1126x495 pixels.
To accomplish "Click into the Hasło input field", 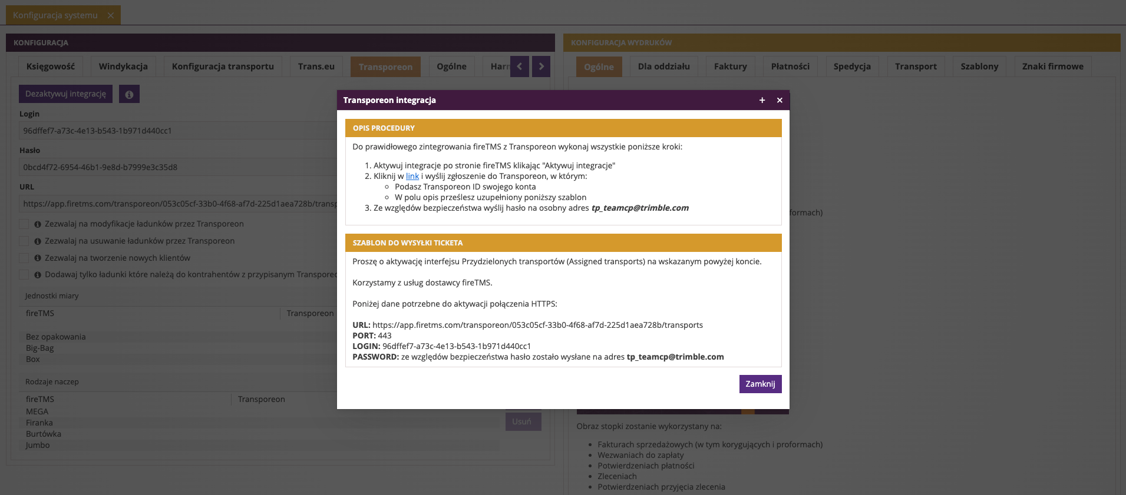I will tap(178, 167).
